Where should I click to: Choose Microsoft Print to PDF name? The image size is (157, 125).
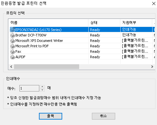point(32,46)
